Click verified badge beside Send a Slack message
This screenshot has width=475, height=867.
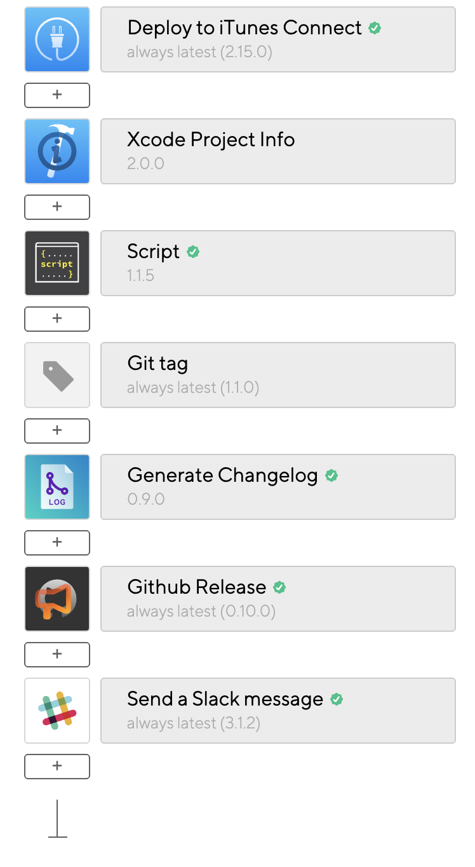point(337,699)
